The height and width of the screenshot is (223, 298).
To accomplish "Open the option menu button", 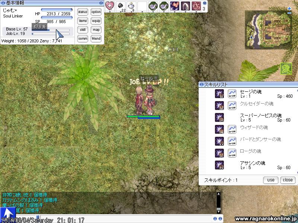I will [96, 12].
